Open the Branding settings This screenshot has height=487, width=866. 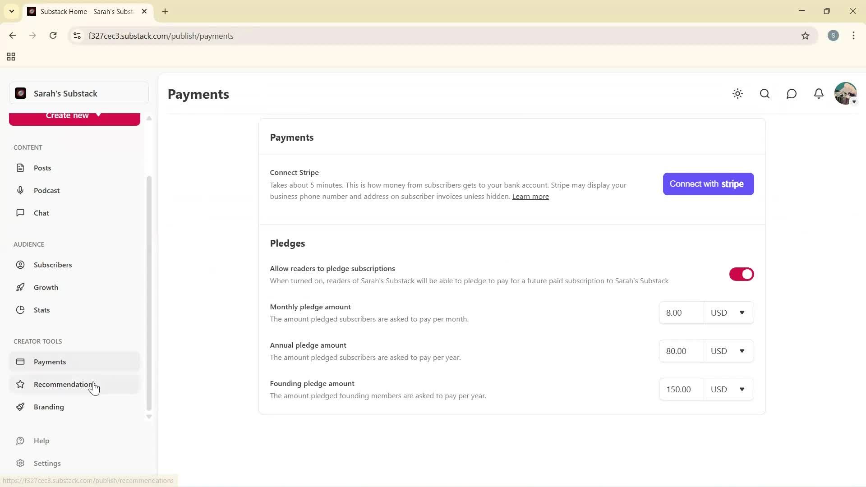click(49, 406)
